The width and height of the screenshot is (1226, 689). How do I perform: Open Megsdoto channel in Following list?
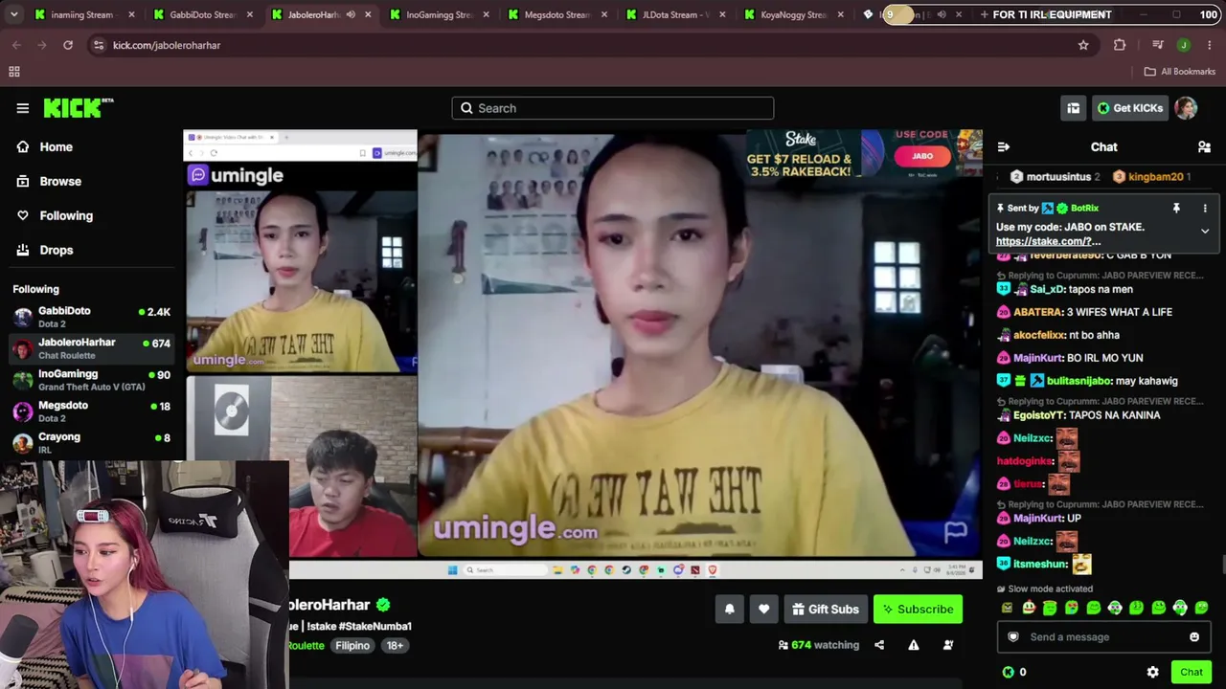[91, 411]
